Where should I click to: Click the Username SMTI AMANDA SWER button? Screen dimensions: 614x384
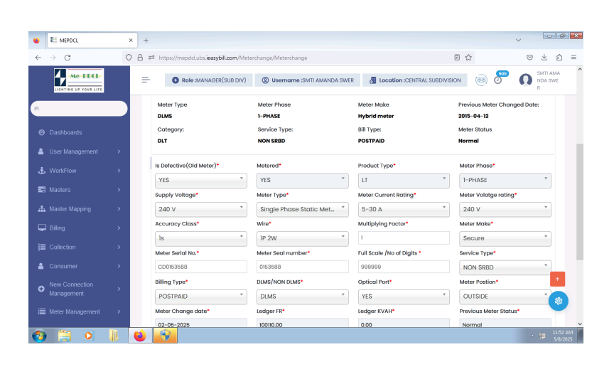click(x=308, y=80)
